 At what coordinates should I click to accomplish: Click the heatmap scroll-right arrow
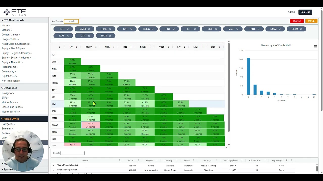pos(226,148)
